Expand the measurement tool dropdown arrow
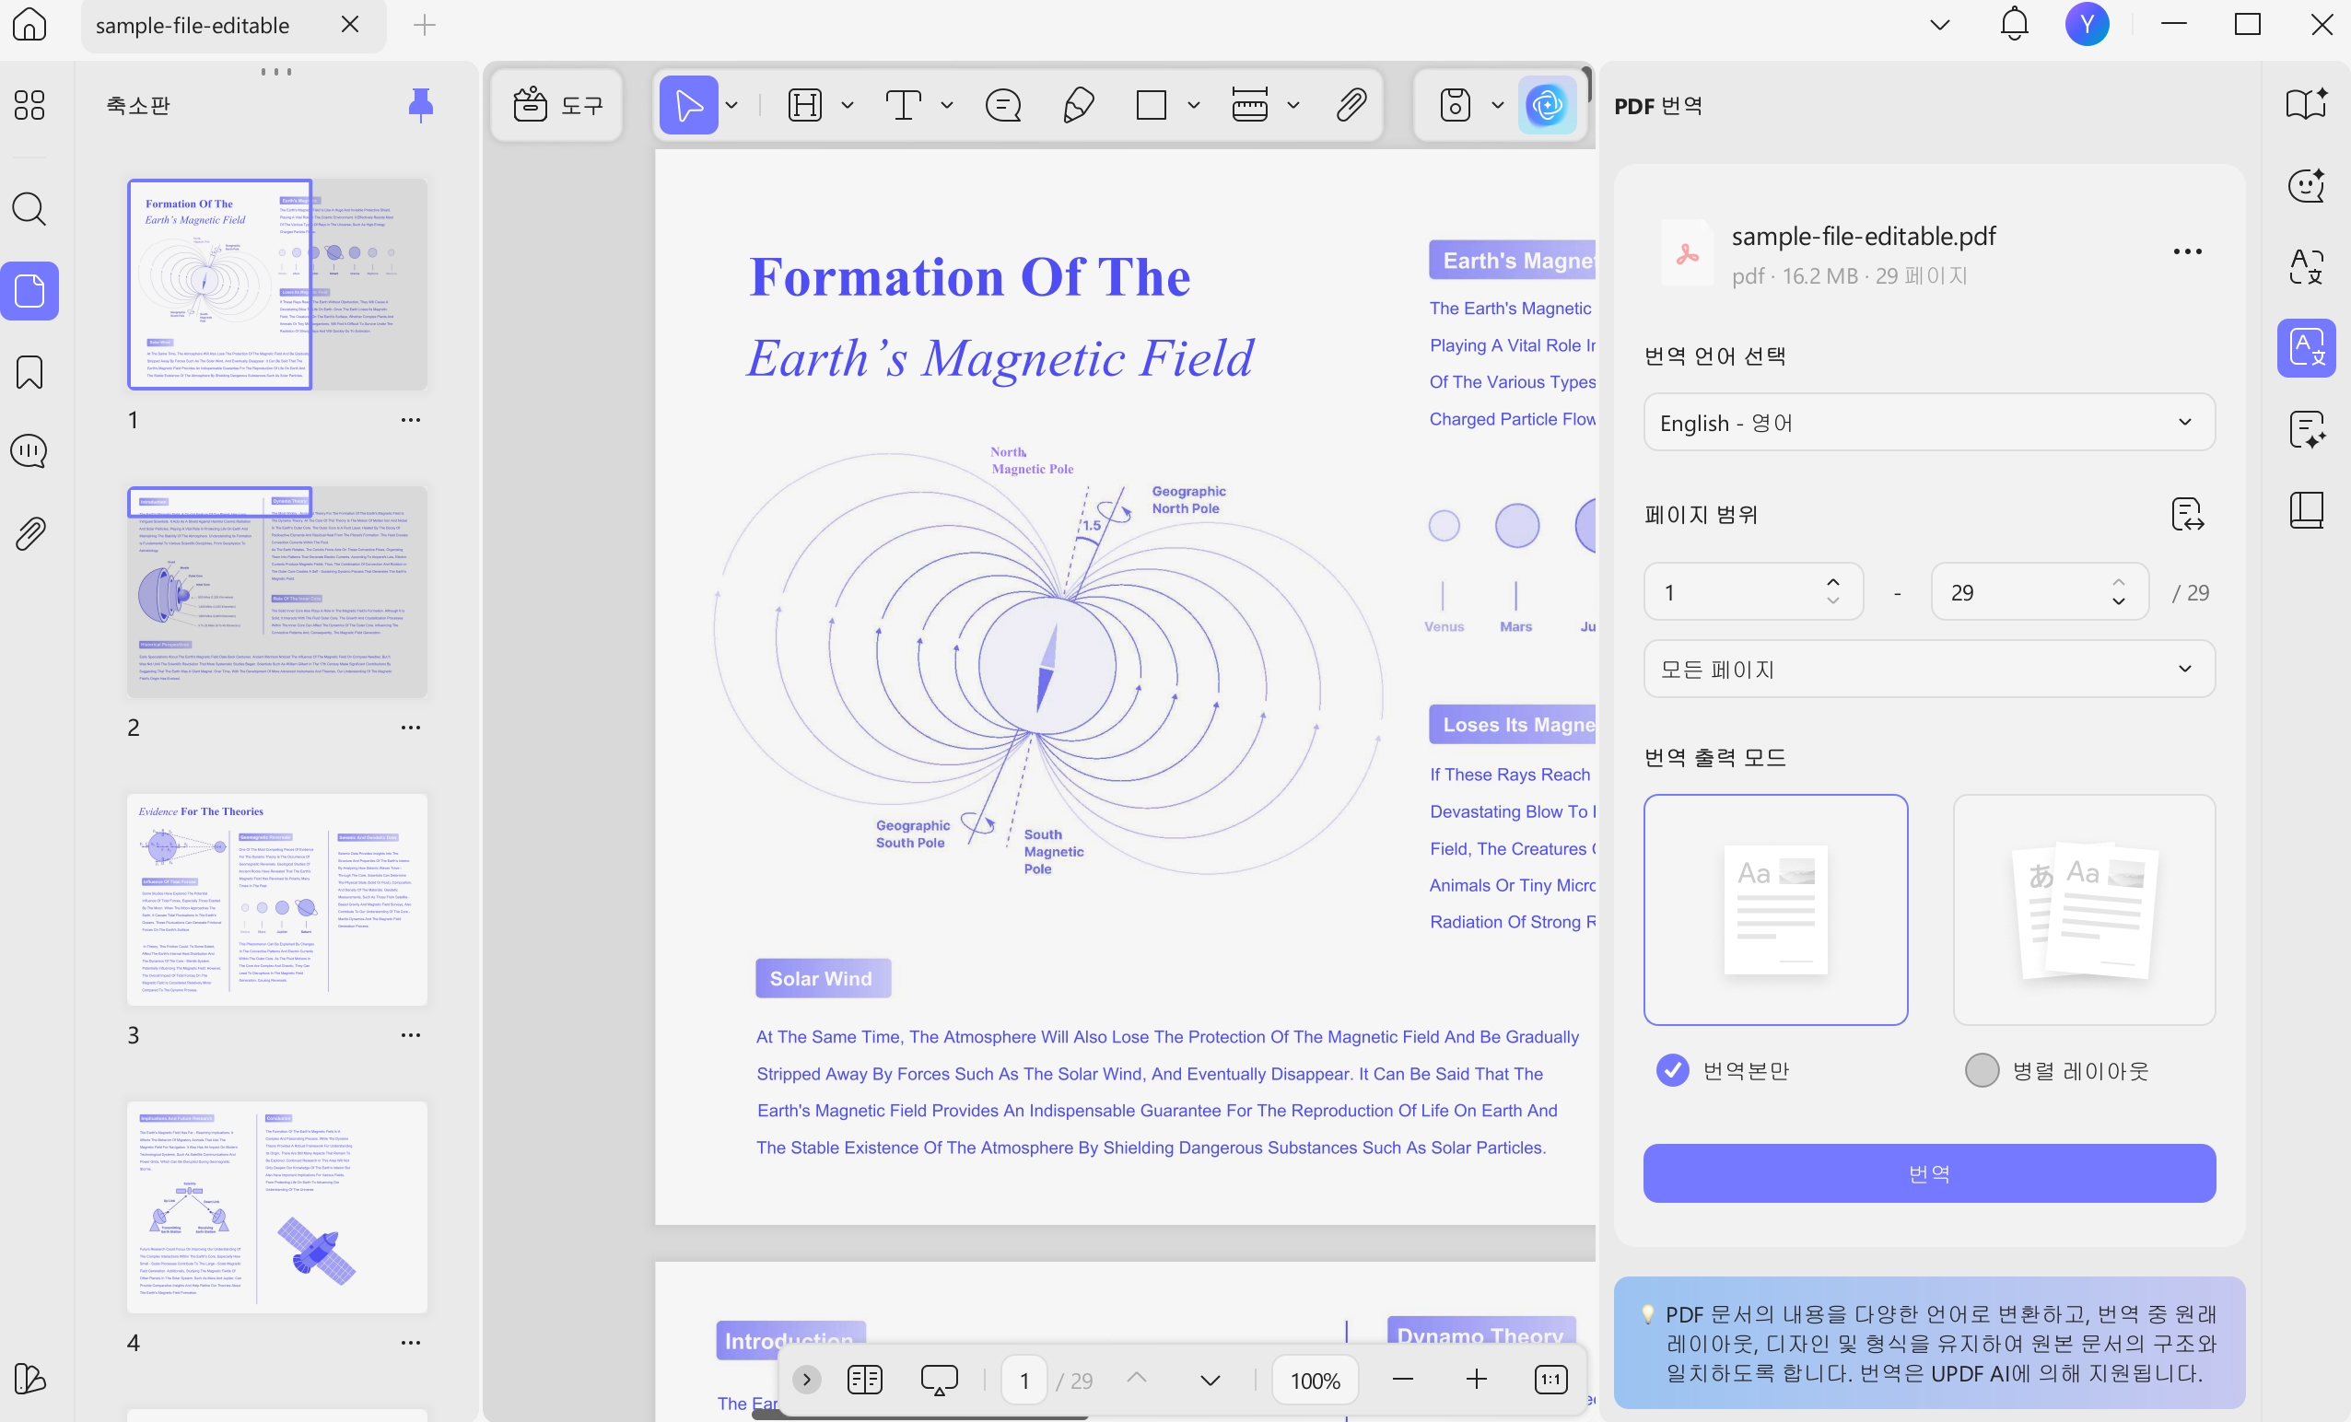Image resolution: width=2351 pixels, height=1422 pixels. point(1292,105)
